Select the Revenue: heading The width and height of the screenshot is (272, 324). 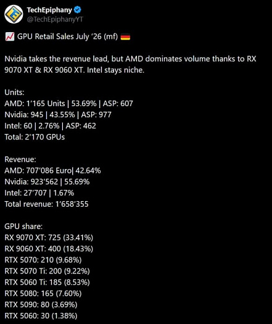[x=20, y=159]
